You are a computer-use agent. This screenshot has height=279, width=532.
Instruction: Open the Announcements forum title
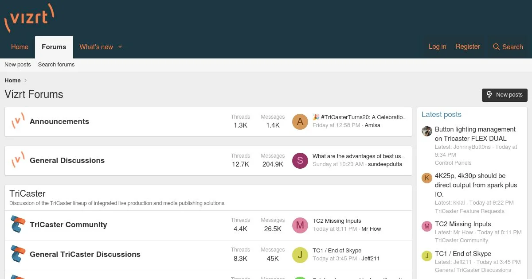point(59,122)
